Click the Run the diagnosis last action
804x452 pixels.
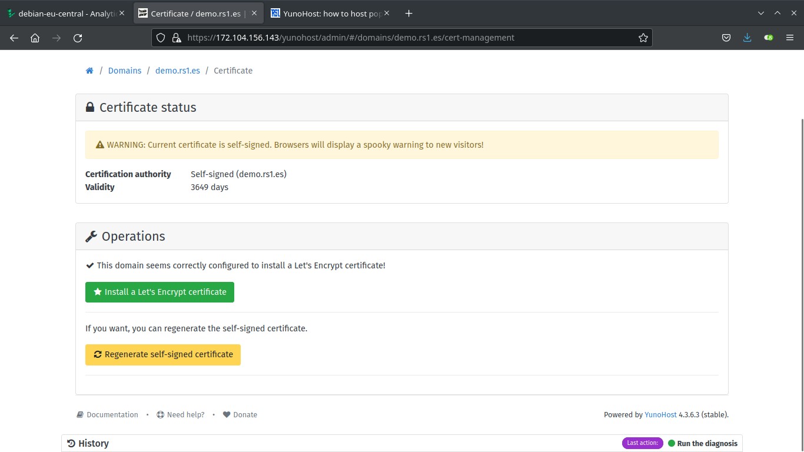(707, 443)
